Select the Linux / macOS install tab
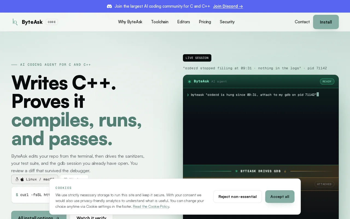 click(x=35, y=179)
